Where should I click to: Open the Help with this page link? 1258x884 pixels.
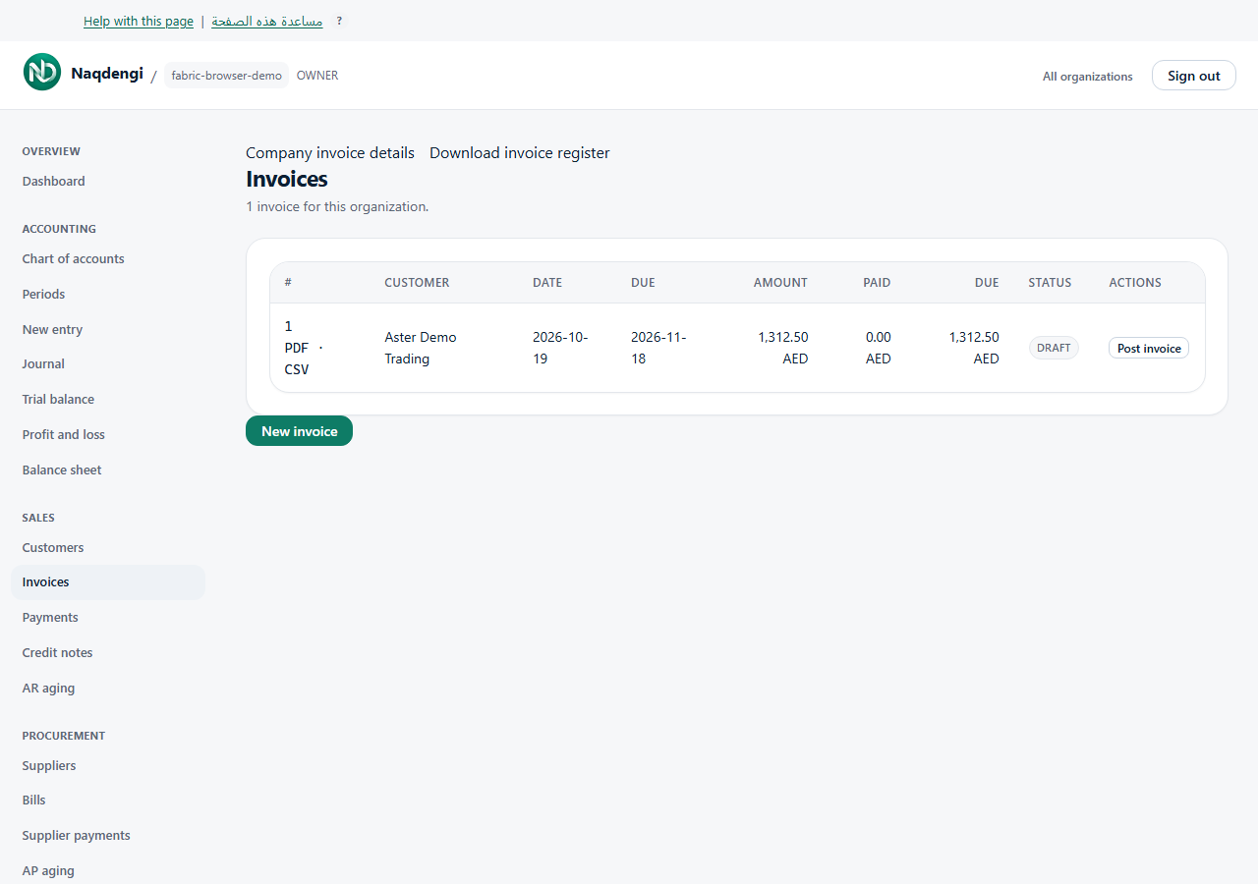coord(139,21)
